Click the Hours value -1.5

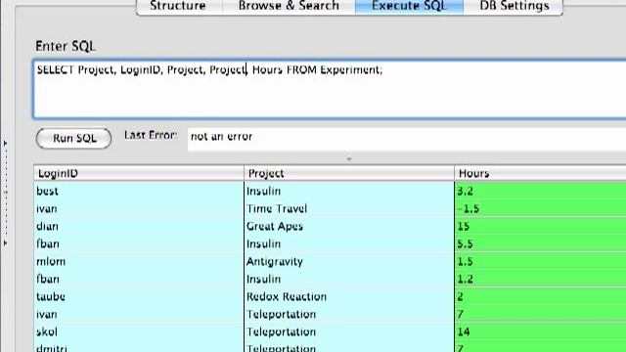(540, 208)
